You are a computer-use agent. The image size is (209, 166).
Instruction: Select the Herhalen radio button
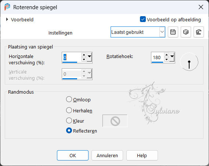point(69,110)
